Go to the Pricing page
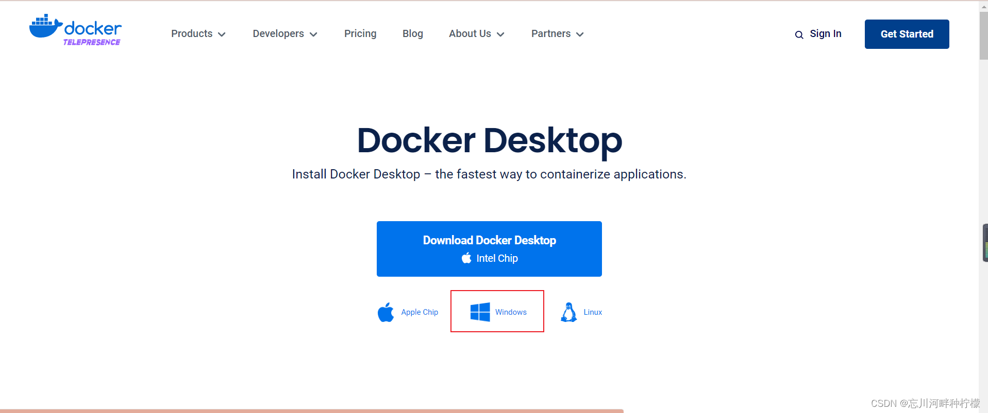The height and width of the screenshot is (413, 988). pyautogui.click(x=360, y=34)
